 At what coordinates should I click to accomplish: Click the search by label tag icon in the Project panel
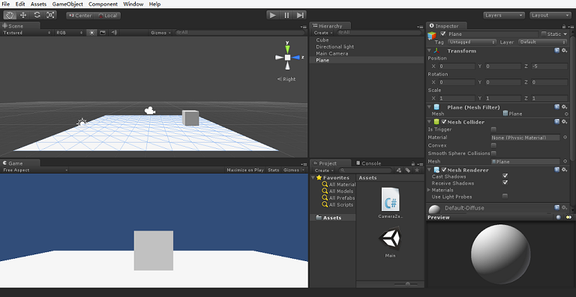tap(408, 171)
